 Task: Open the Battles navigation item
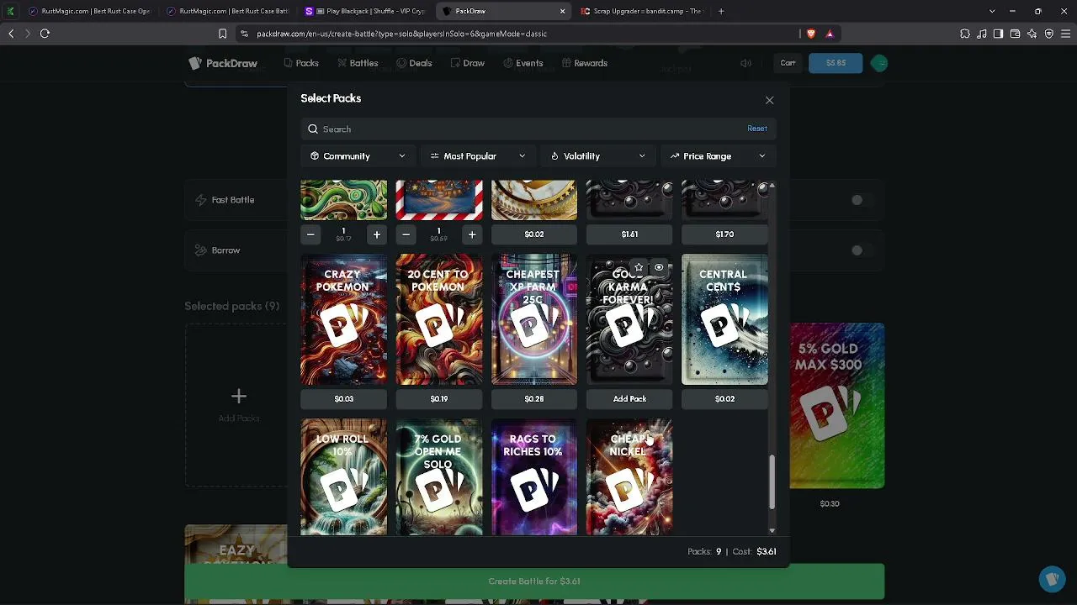[358, 63]
